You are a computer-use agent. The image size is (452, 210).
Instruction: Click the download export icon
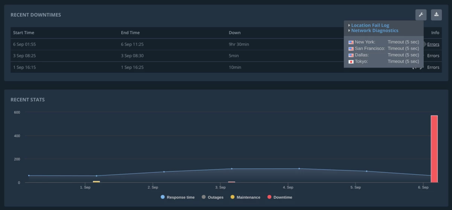(x=436, y=15)
